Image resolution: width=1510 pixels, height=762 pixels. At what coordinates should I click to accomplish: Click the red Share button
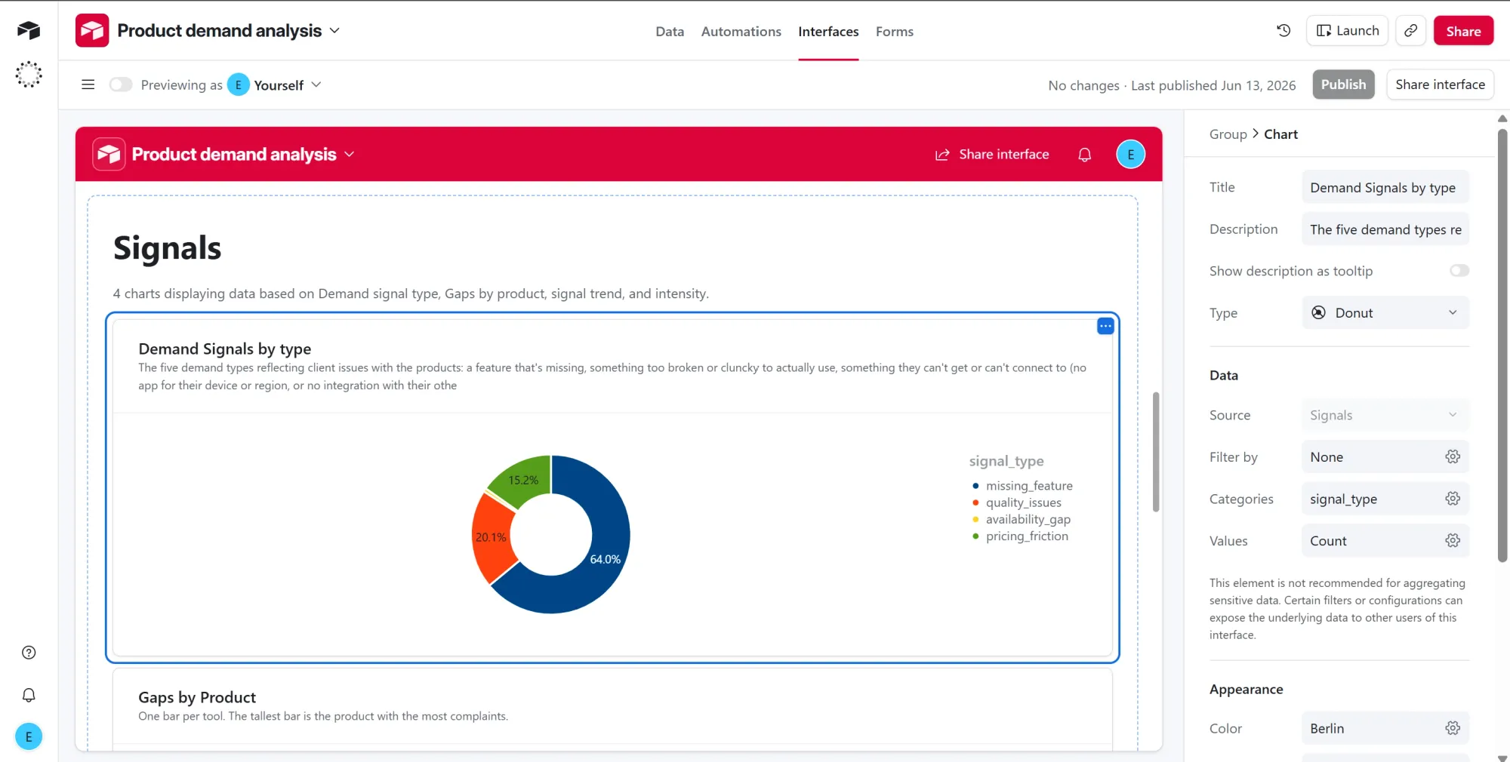(1463, 31)
